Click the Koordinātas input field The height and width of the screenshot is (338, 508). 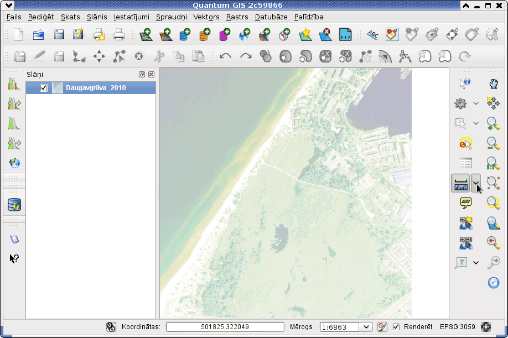pyautogui.click(x=225, y=327)
